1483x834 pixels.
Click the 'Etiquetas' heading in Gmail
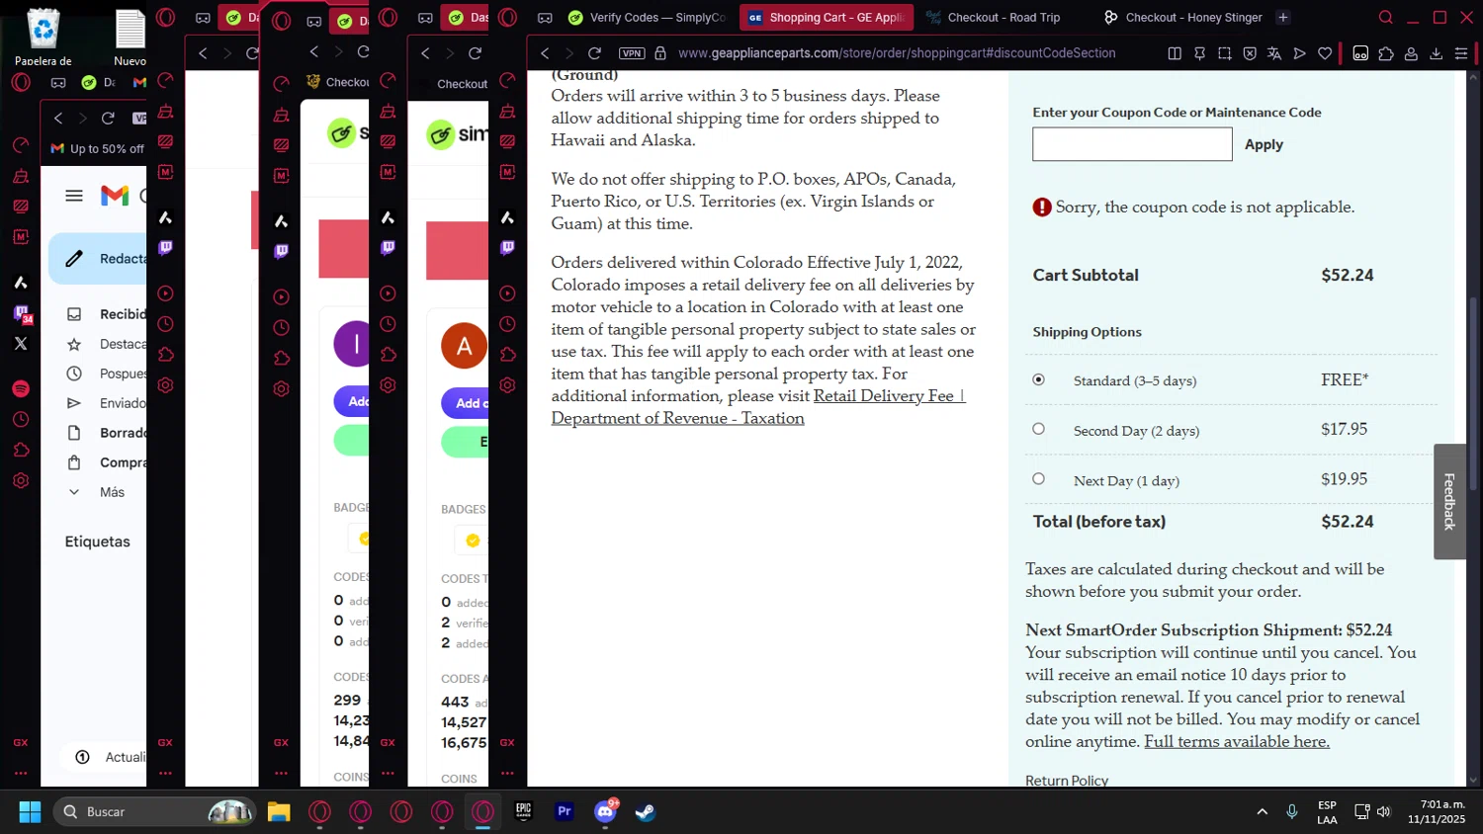pos(98,542)
